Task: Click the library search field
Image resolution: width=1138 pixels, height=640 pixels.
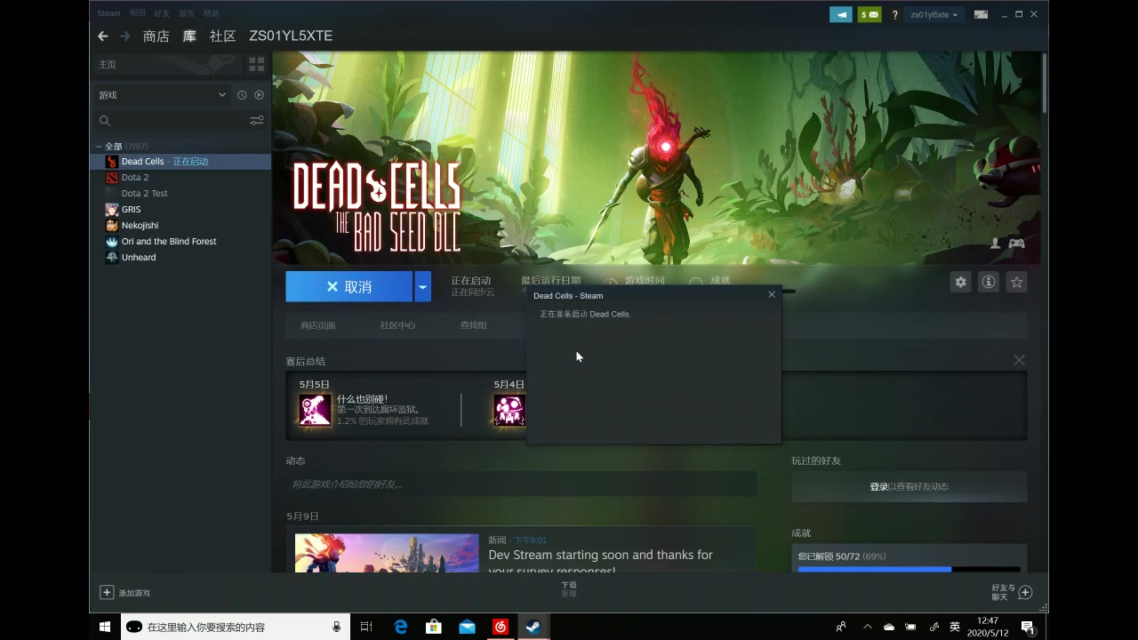Action: 169,121
